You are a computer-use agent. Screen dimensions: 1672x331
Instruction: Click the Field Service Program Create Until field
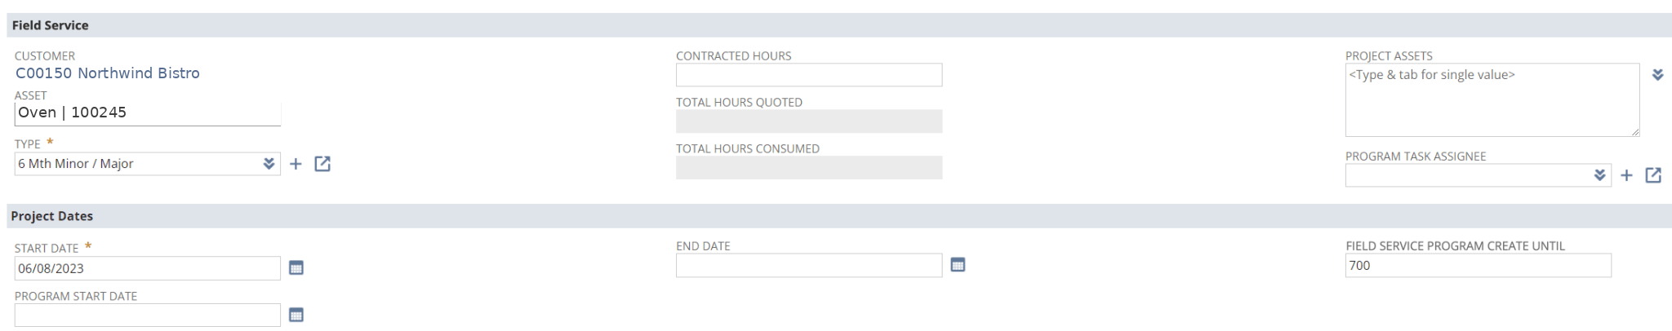pos(1478,265)
